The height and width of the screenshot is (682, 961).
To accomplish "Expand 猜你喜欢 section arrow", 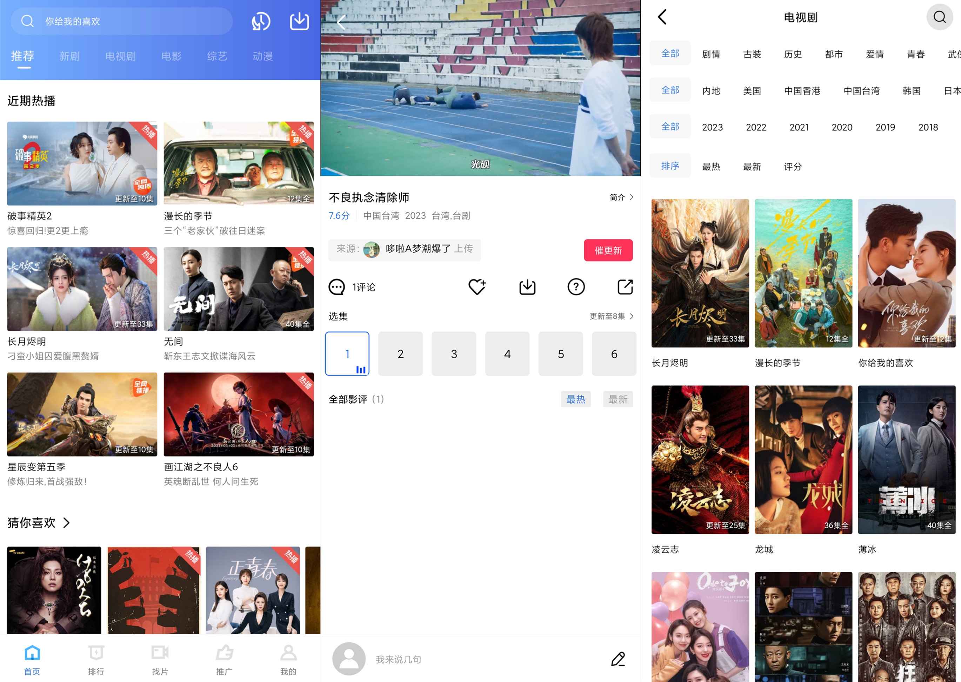I will [66, 523].
